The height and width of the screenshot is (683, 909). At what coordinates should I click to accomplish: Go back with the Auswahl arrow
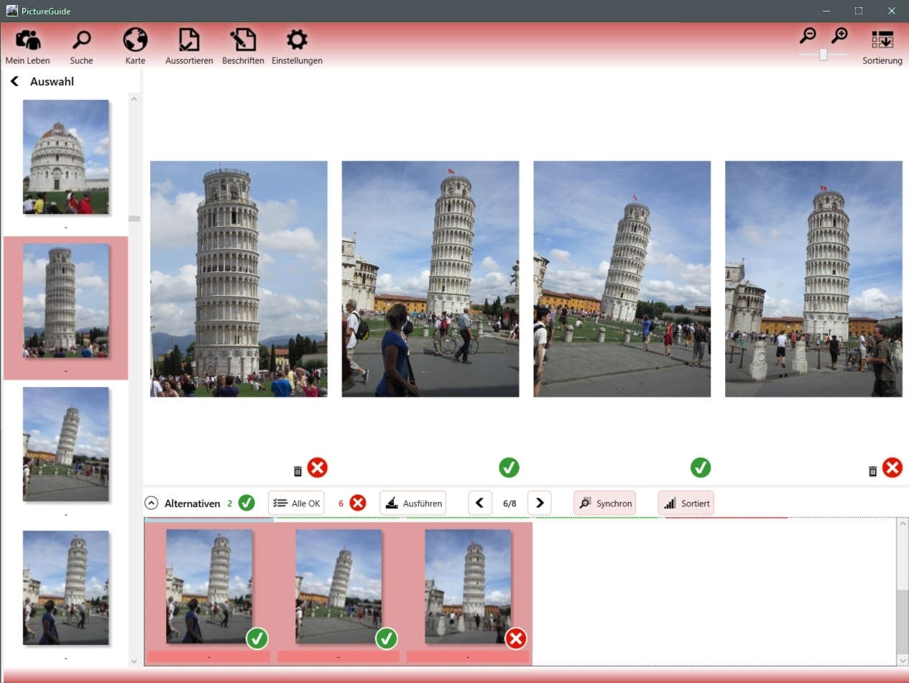pyautogui.click(x=14, y=82)
